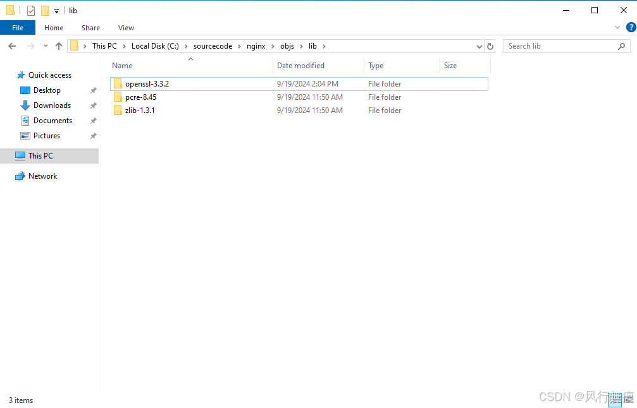Click the pin icon next to Downloads

(94, 105)
